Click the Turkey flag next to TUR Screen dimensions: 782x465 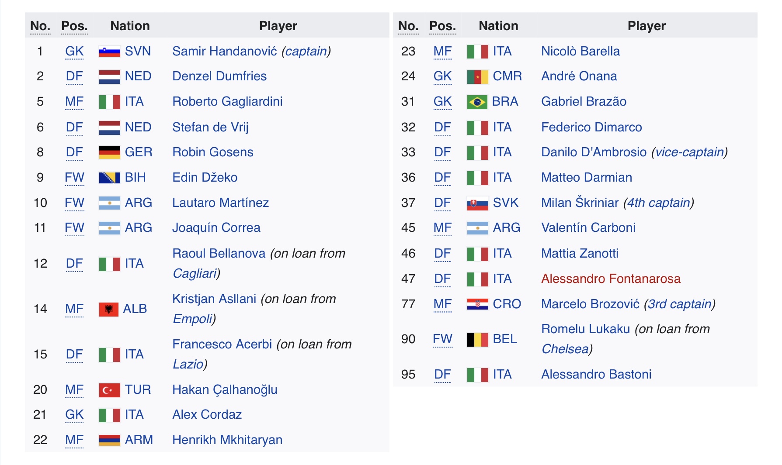109,390
